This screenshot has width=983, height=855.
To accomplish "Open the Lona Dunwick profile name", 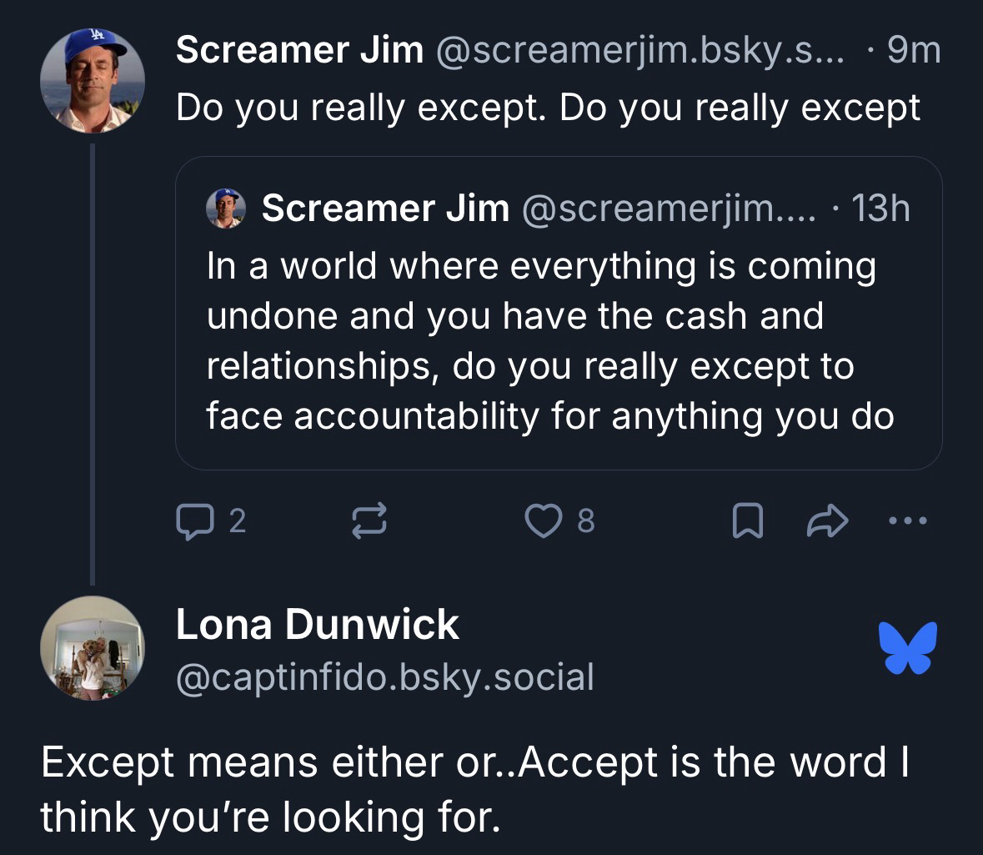I will pos(317,625).
